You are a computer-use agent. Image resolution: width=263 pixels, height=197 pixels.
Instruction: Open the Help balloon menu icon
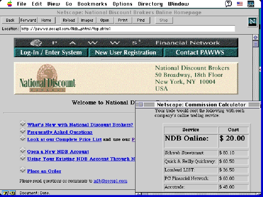[228, 4]
